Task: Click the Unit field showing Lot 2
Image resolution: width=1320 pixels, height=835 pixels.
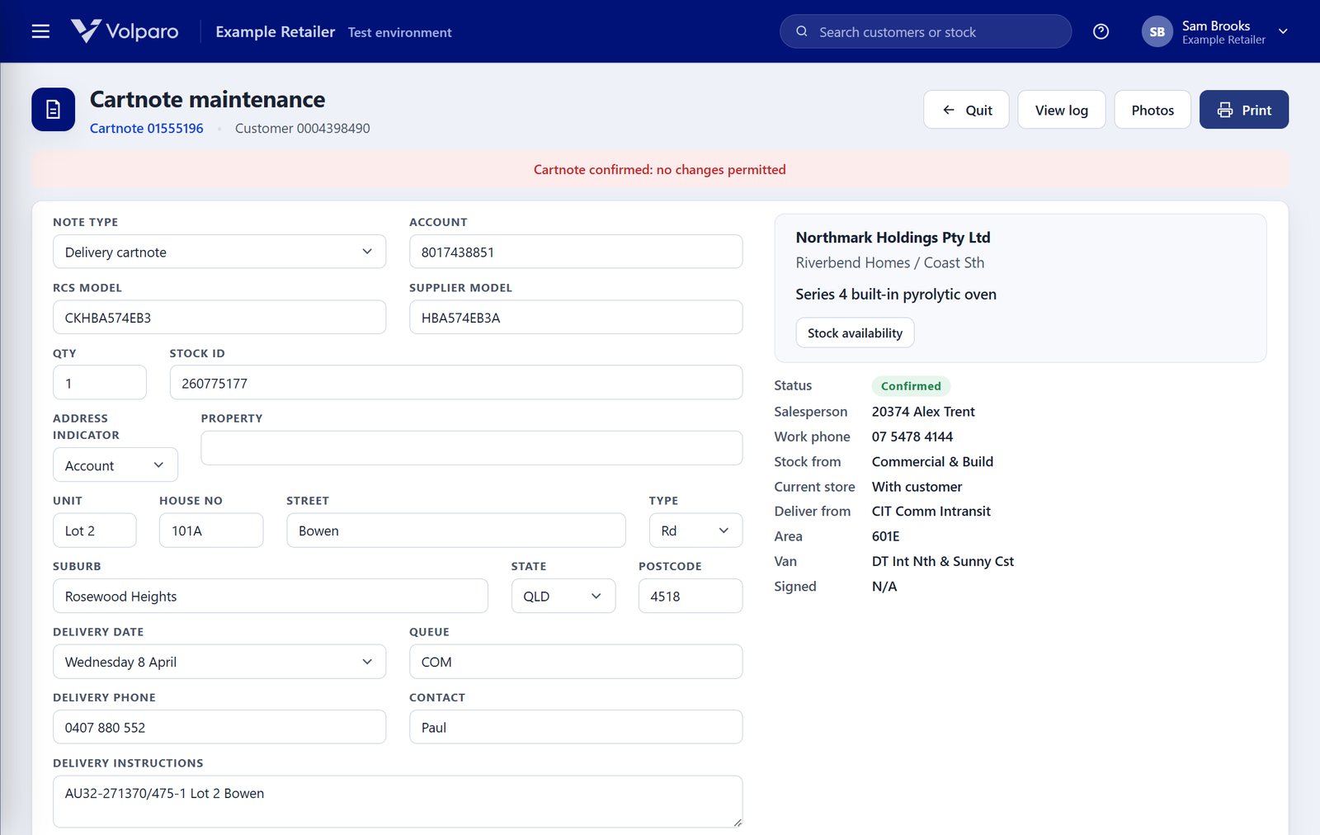Action: point(95,531)
